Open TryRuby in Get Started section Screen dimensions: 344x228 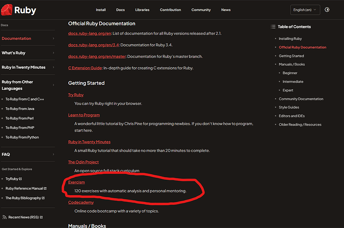(11, 179)
